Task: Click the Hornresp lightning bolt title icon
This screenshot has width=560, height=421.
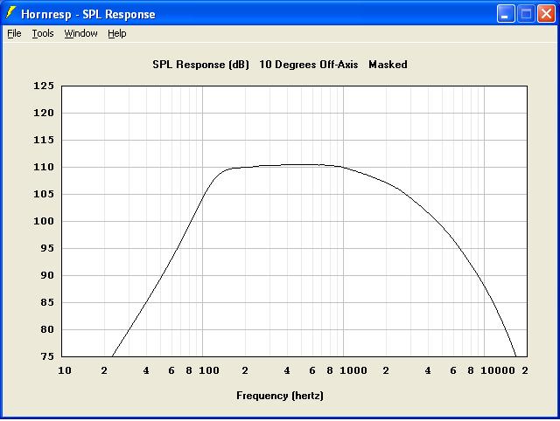Action: pyautogui.click(x=10, y=14)
